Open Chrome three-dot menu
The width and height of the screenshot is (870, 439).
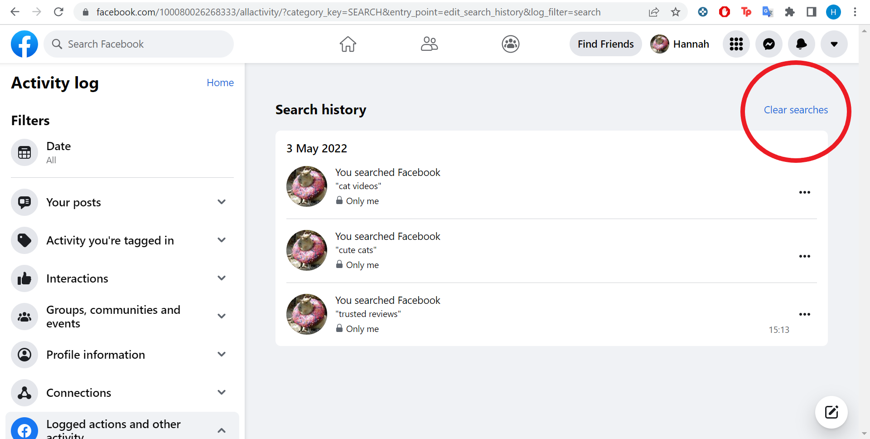point(855,12)
